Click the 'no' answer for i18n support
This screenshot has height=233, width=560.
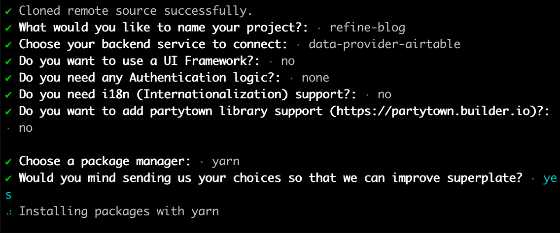[385, 95]
